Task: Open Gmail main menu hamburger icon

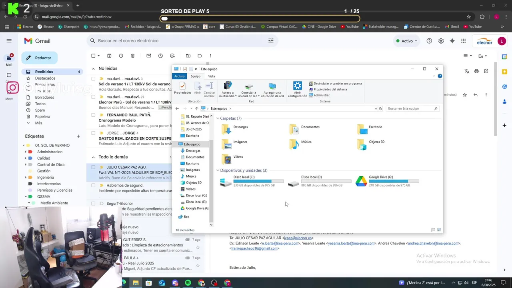Action: point(9,41)
